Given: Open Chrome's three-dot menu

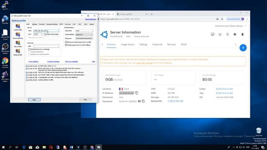Looking at the screenshot, I should tap(247, 19).
